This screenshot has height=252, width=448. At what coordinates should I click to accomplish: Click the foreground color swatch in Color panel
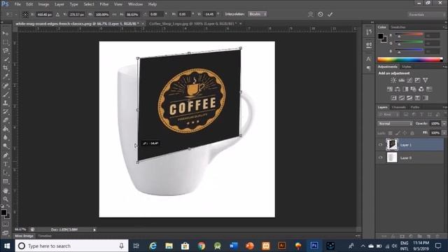point(381,36)
